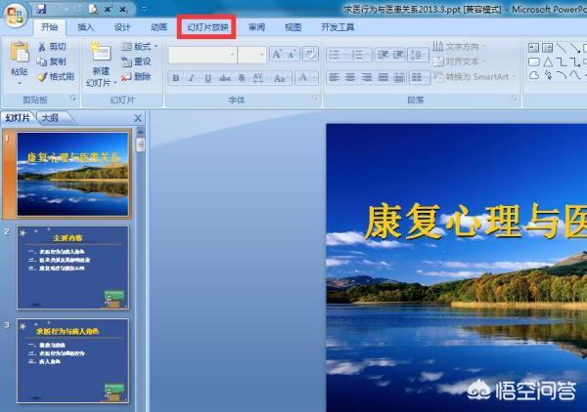Image resolution: width=587 pixels, height=412 pixels.
Task: Save using the quick access floppy icon
Action: pyautogui.click(x=43, y=9)
